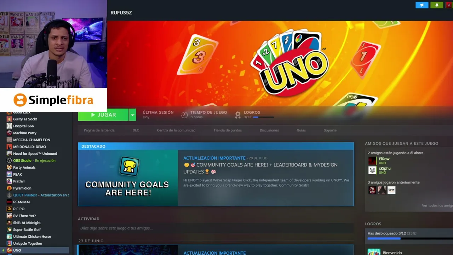This screenshot has width=453, height=255.
Task: Open the Community Goals update headline link
Action: coord(260,168)
